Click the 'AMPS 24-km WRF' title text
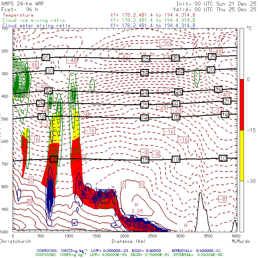 click(23, 4)
